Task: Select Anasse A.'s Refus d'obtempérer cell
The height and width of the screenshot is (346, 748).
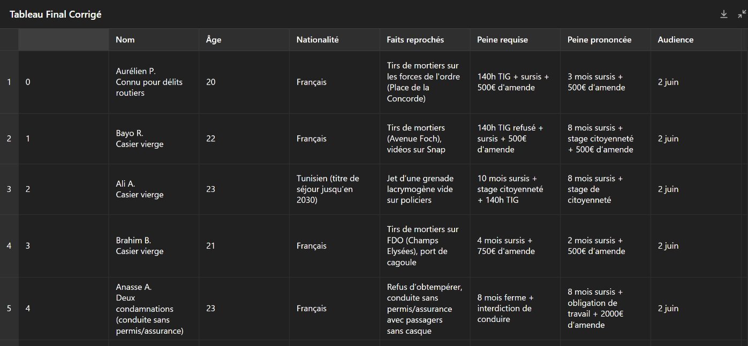Action: (x=425, y=308)
